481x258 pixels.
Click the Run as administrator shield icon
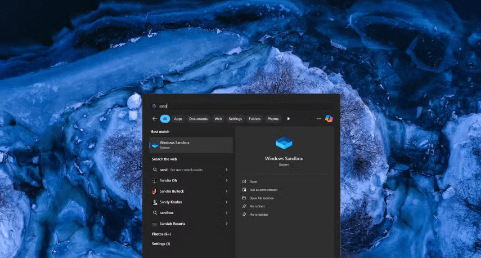[x=244, y=190]
